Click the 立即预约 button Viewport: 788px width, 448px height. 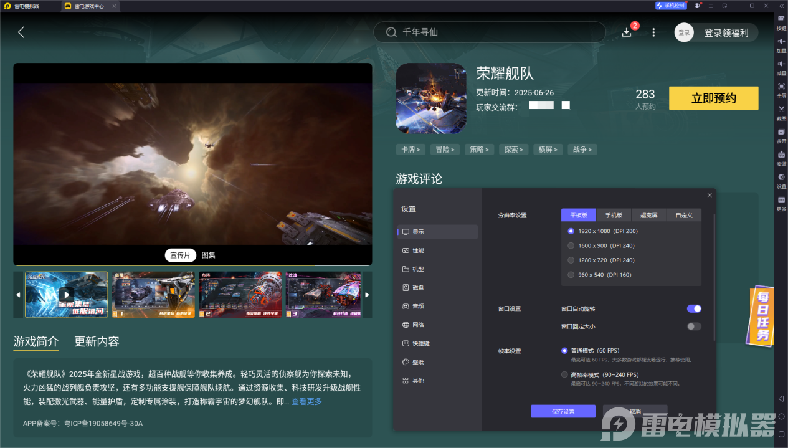pyautogui.click(x=713, y=98)
